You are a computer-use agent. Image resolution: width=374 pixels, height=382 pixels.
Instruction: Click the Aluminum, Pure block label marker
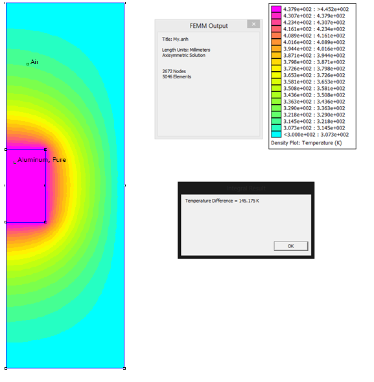point(15,163)
